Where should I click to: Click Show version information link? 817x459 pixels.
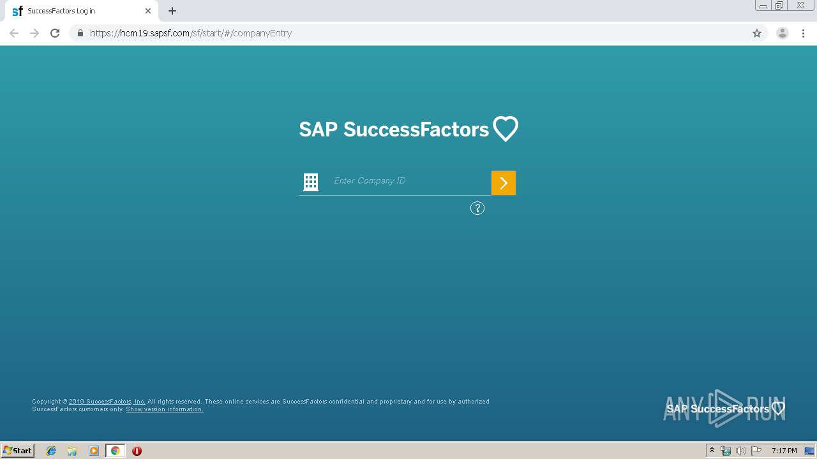[x=165, y=409]
